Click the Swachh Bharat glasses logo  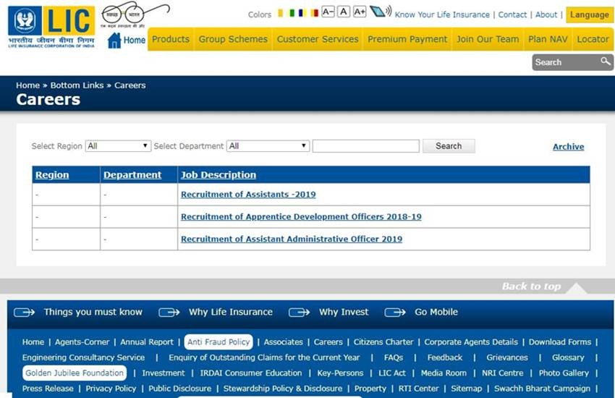point(133,15)
